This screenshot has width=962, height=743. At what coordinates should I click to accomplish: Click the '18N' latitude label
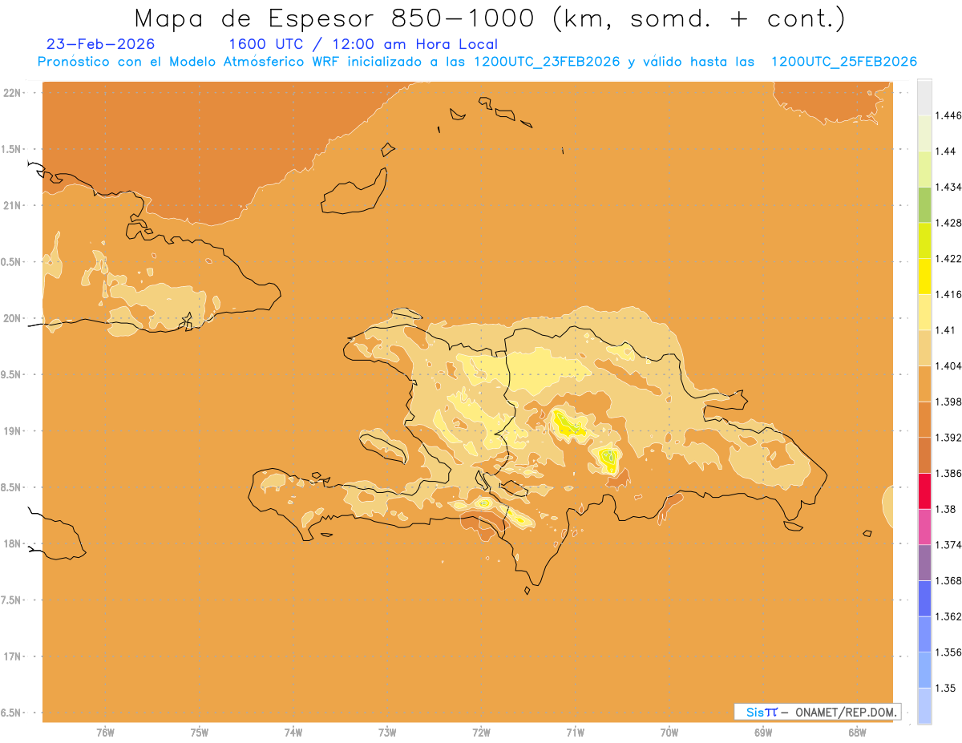tap(12, 543)
